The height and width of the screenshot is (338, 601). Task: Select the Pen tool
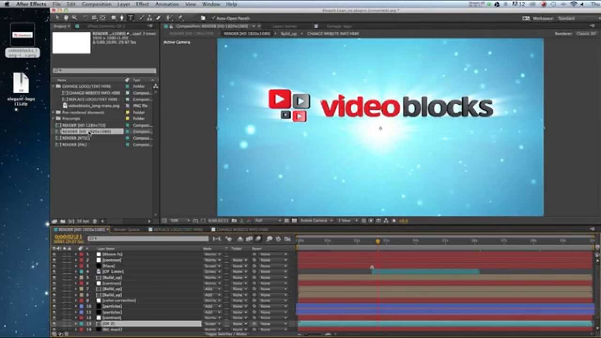tap(122, 18)
